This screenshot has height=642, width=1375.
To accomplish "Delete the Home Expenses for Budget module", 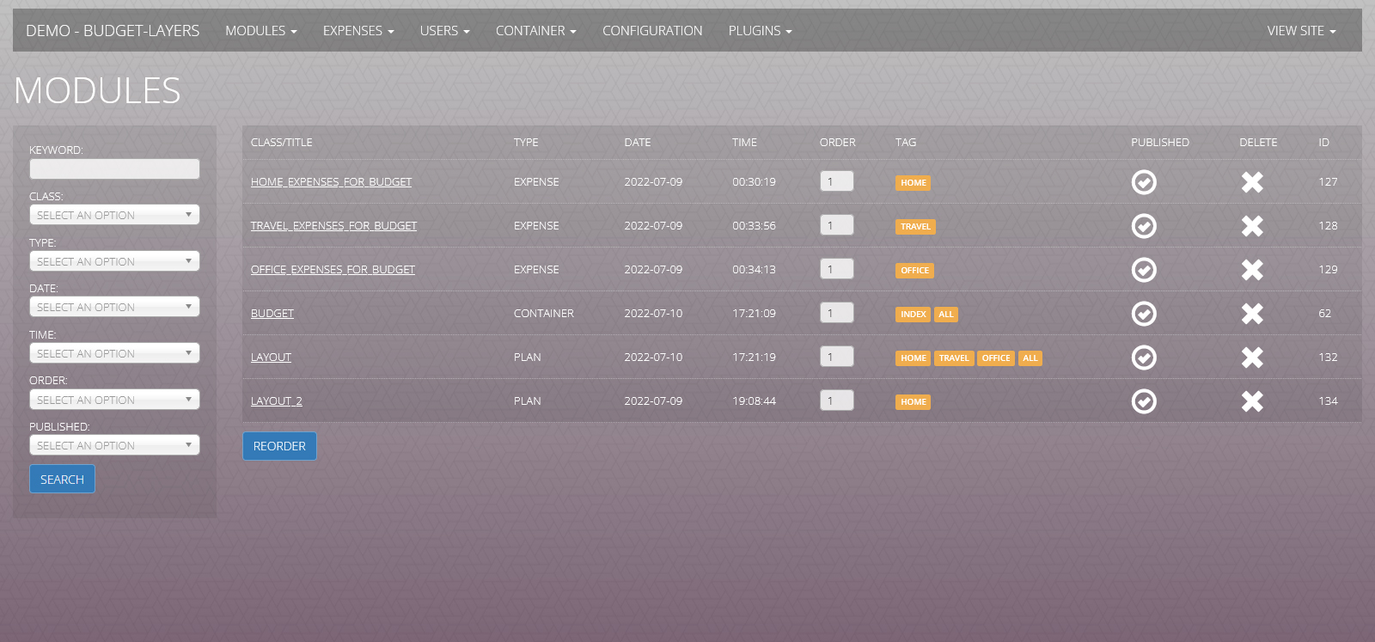I will pos(1252,182).
